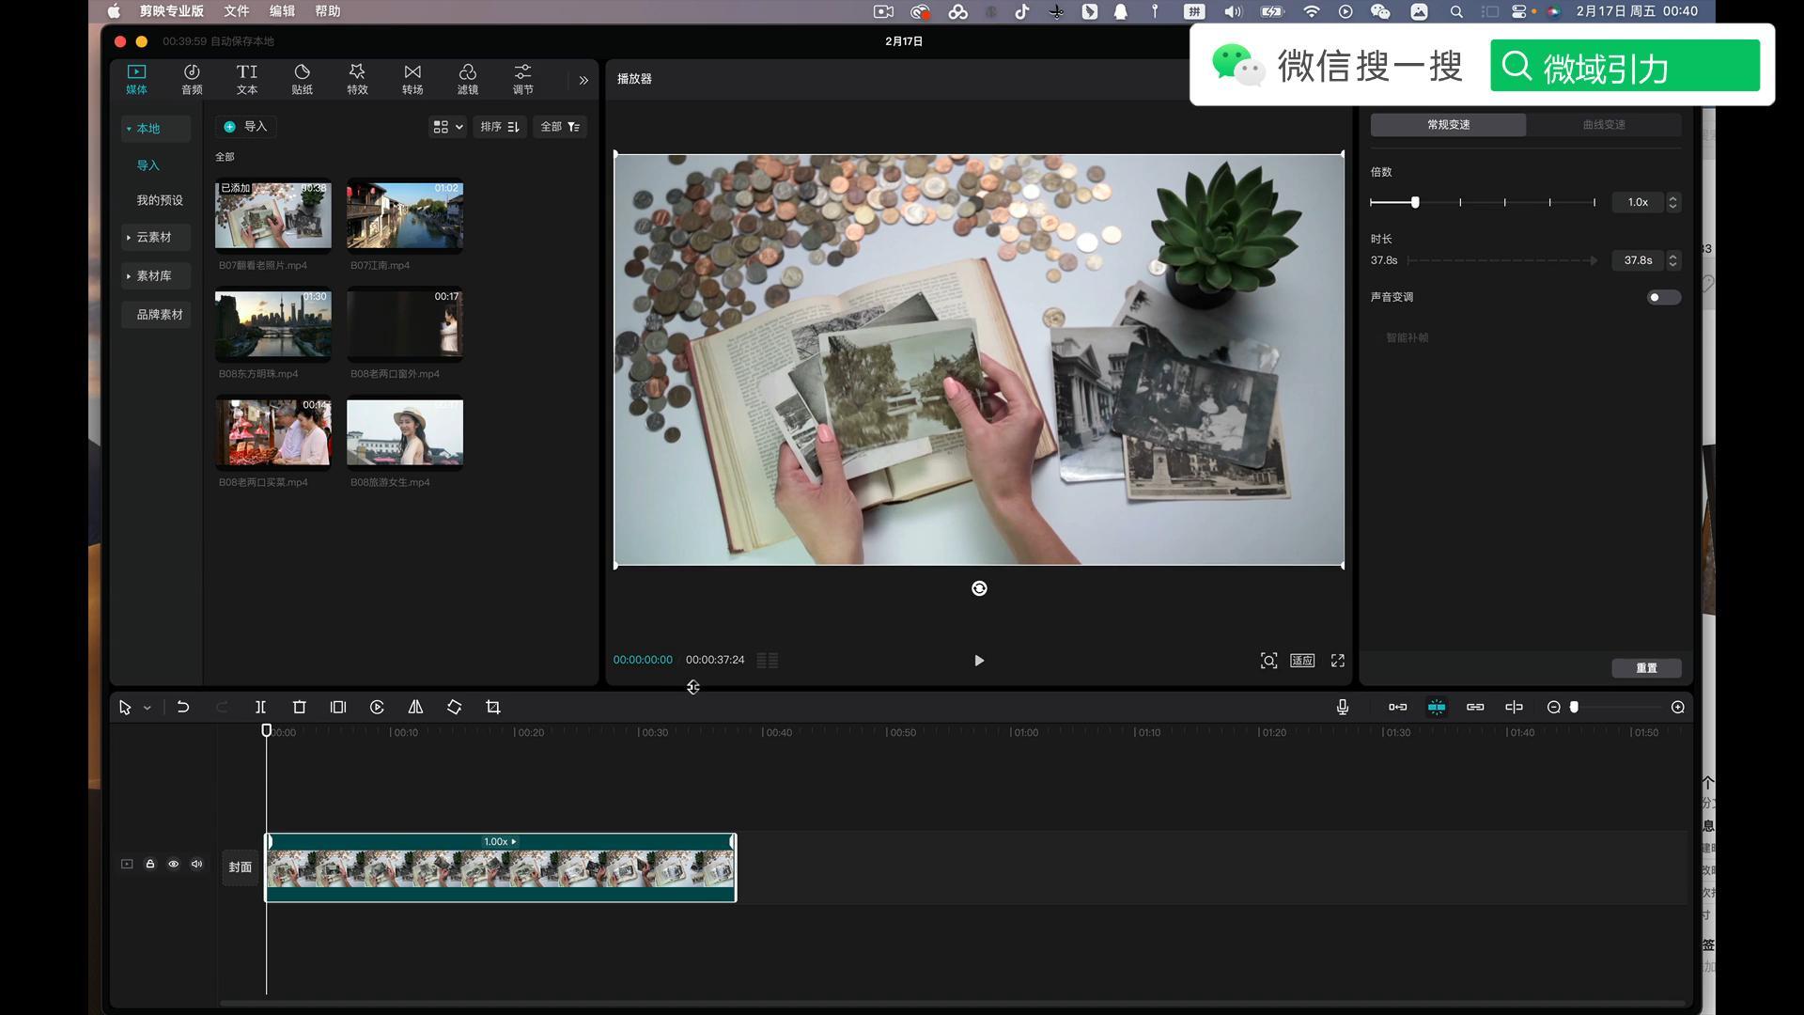Click the 重置 reset button
This screenshot has width=1804, height=1015.
pyautogui.click(x=1646, y=668)
